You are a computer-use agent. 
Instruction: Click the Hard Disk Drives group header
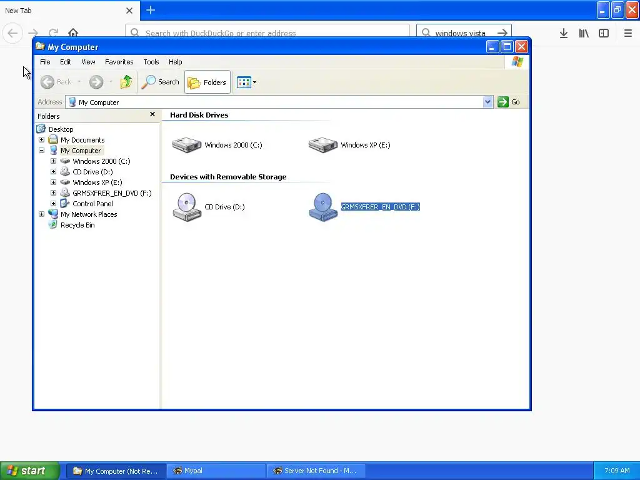coord(199,115)
